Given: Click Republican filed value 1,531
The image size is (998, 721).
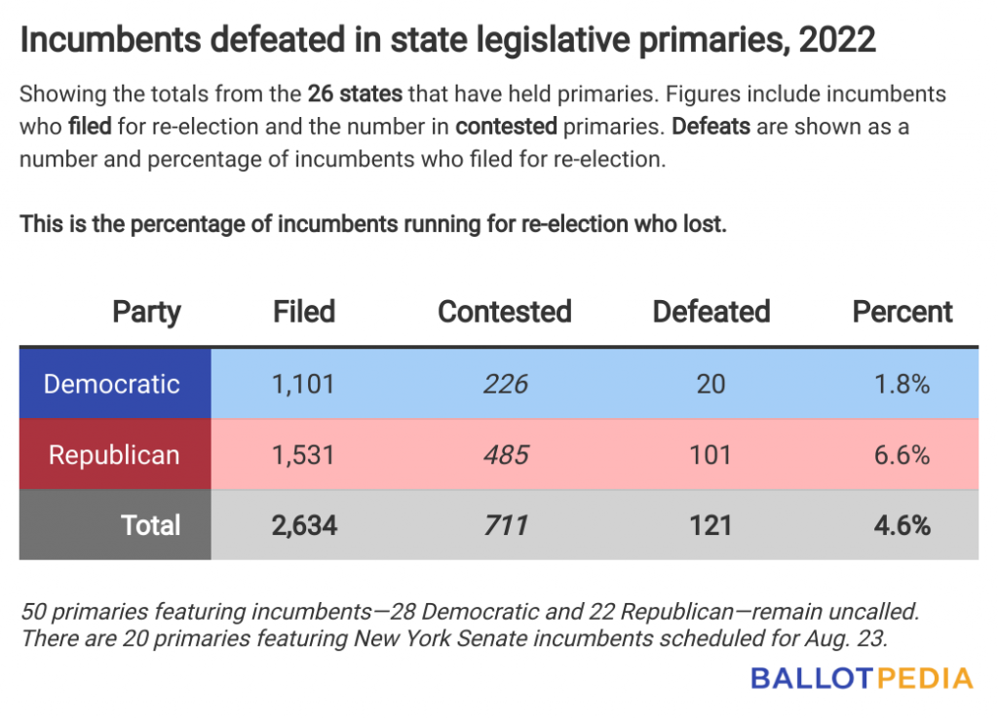Looking at the screenshot, I should pyautogui.click(x=303, y=455).
